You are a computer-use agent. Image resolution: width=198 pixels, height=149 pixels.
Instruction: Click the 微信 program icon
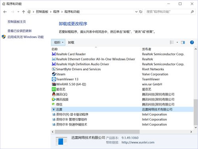tap(53, 104)
